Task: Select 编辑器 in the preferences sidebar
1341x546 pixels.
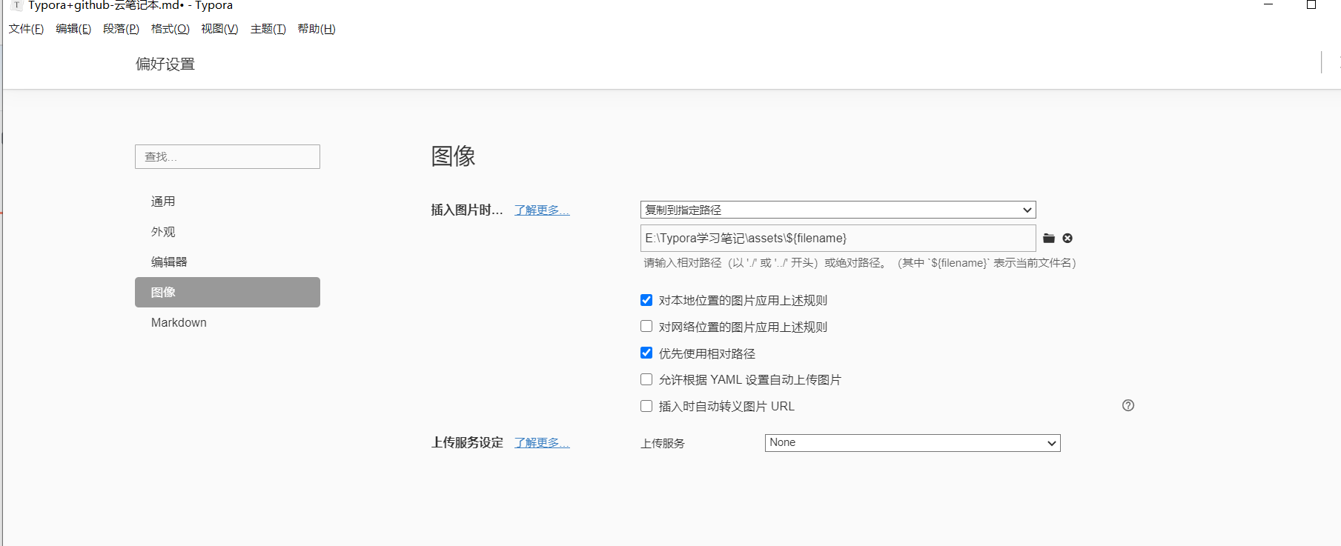Action: point(228,262)
